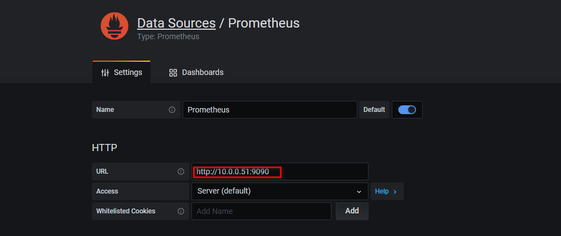Click the info icon beside Name
Viewport: 561px width, 236px height.
[x=172, y=110]
